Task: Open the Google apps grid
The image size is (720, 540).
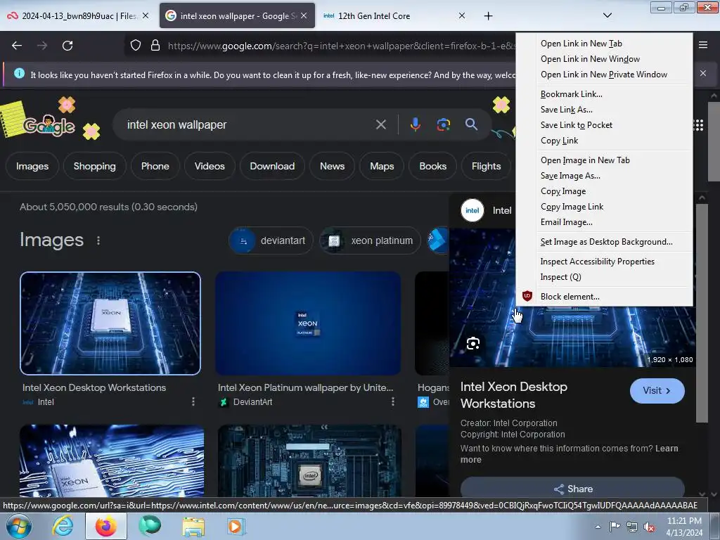Action: 699,125
